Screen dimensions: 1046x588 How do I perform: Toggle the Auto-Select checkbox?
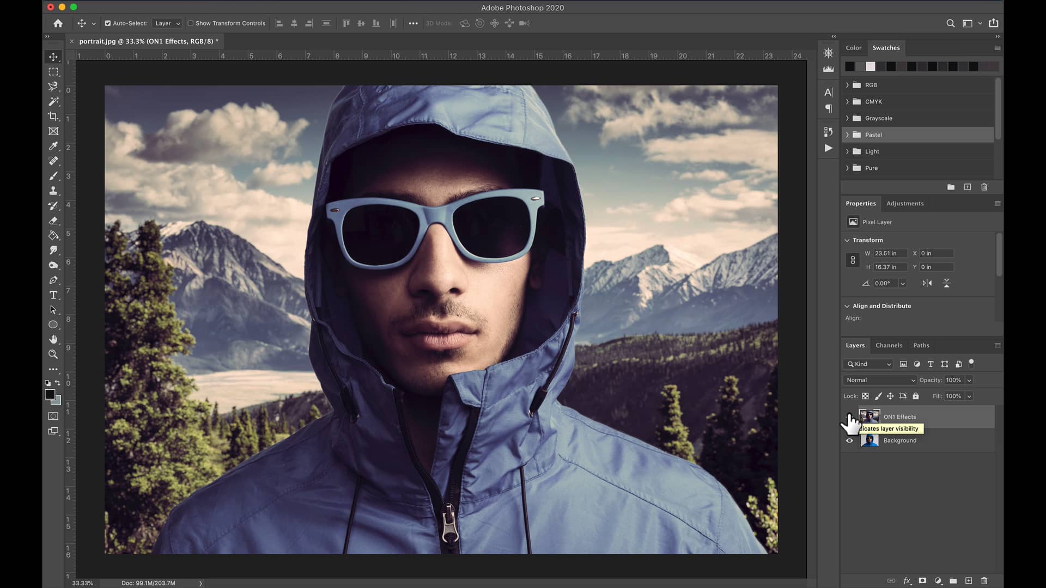[107, 23]
